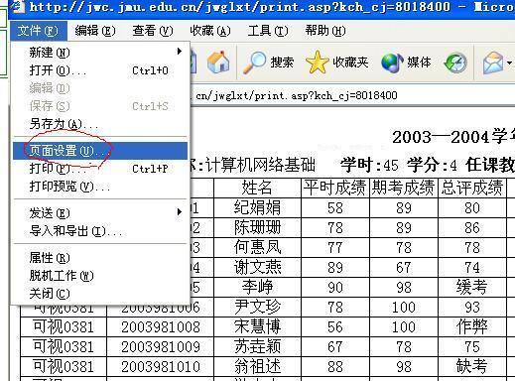
Task: Open the 查看(V) menu
Action: 153,31
